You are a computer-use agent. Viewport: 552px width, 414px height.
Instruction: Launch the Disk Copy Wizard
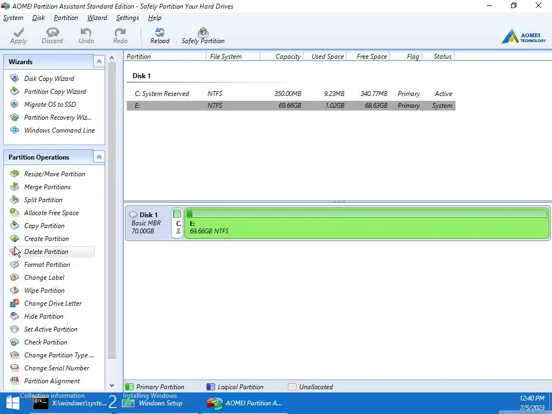pyautogui.click(x=49, y=79)
